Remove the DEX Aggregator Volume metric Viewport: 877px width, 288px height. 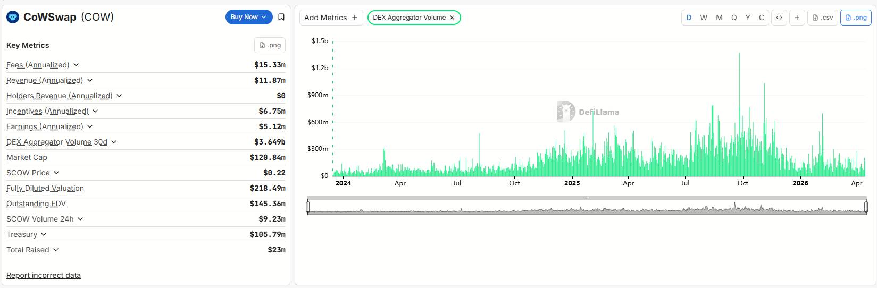point(452,18)
